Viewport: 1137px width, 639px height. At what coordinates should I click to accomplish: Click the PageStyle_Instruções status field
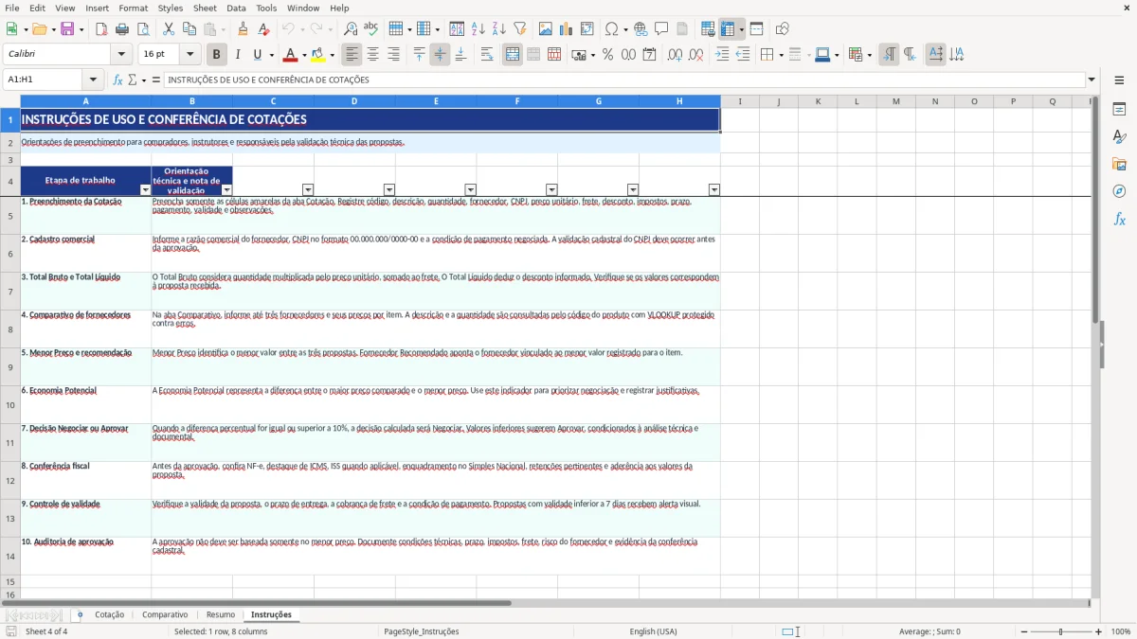pos(422,631)
